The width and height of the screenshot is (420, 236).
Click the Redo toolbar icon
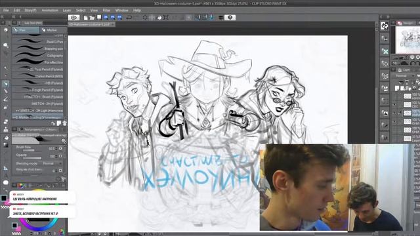136,18
